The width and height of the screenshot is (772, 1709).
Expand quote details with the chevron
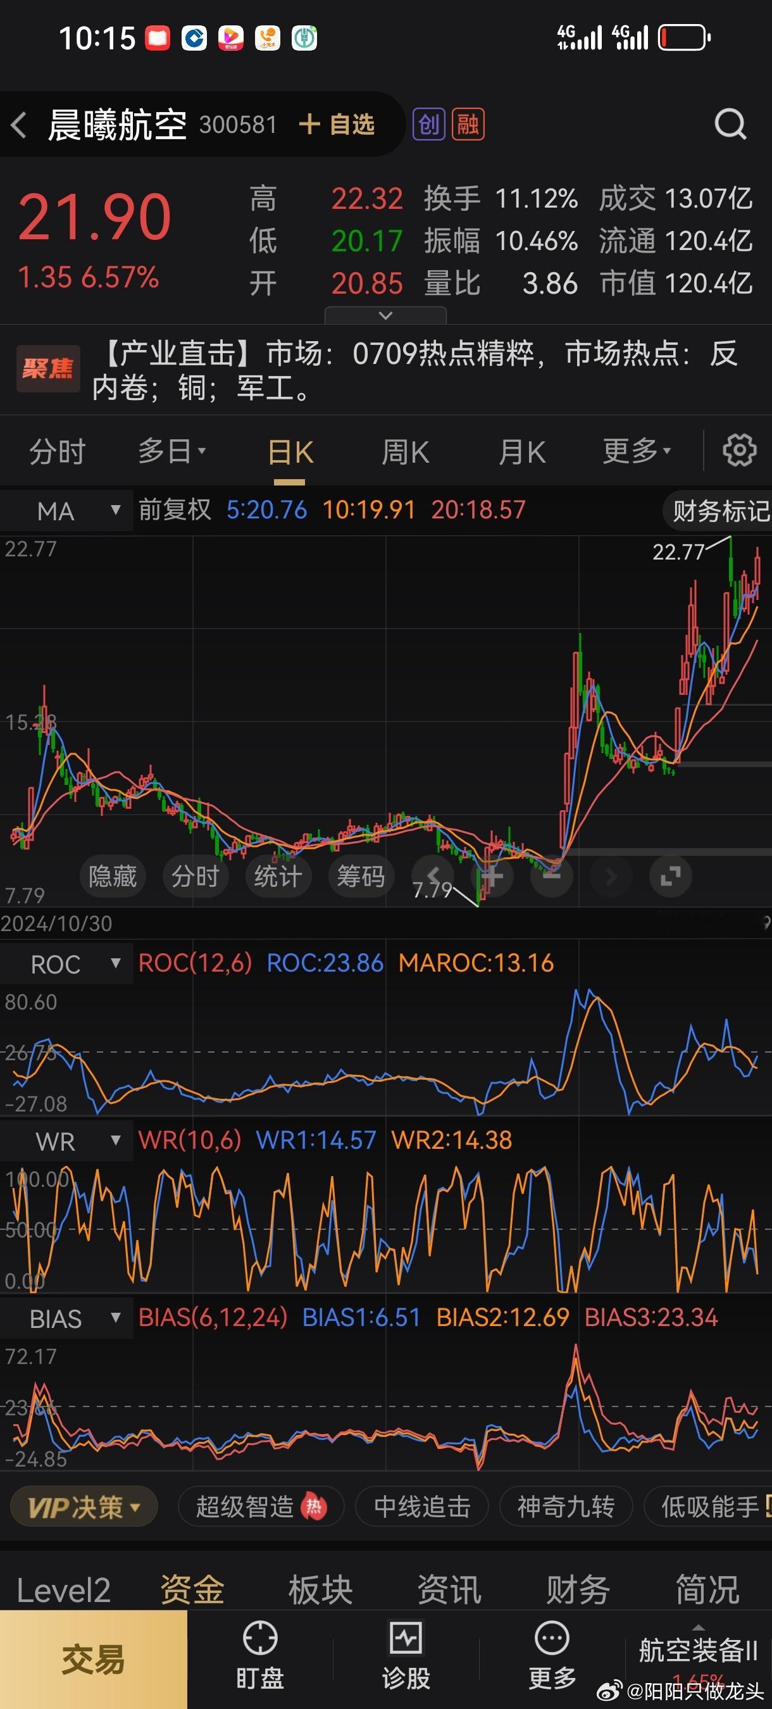pos(385,316)
